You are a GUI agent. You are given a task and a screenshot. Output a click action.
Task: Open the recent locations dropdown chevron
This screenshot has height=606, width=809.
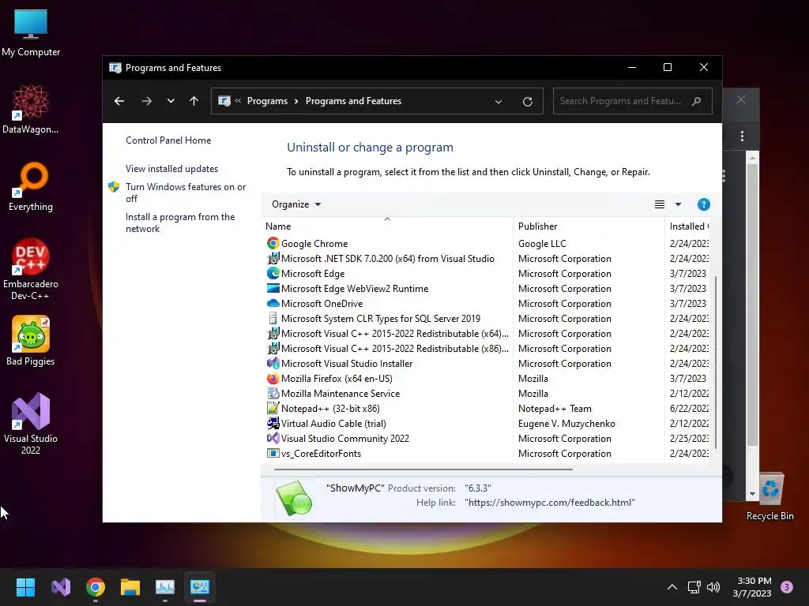(171, 101)
